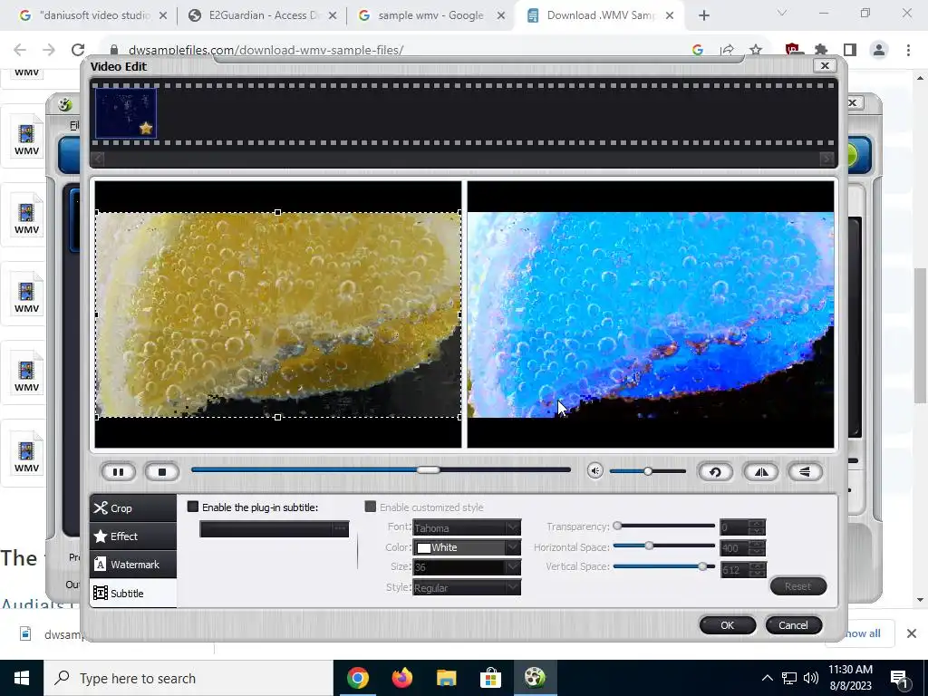Open the Chrome three-dot menu
The width and height of the screenshot is (928, 696).
click(908, 51)
